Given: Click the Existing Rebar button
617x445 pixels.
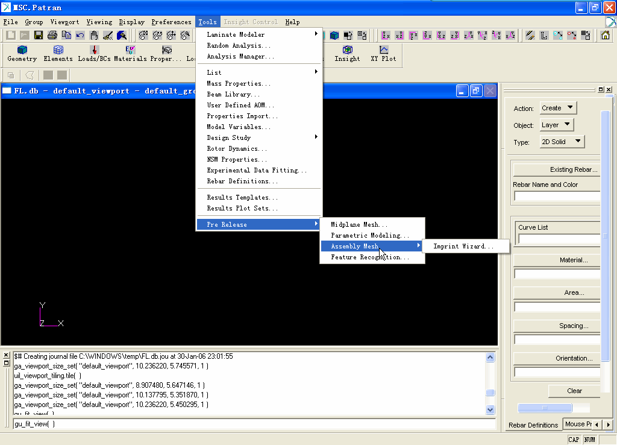Looking at the screenshot, I should (557, 169).
